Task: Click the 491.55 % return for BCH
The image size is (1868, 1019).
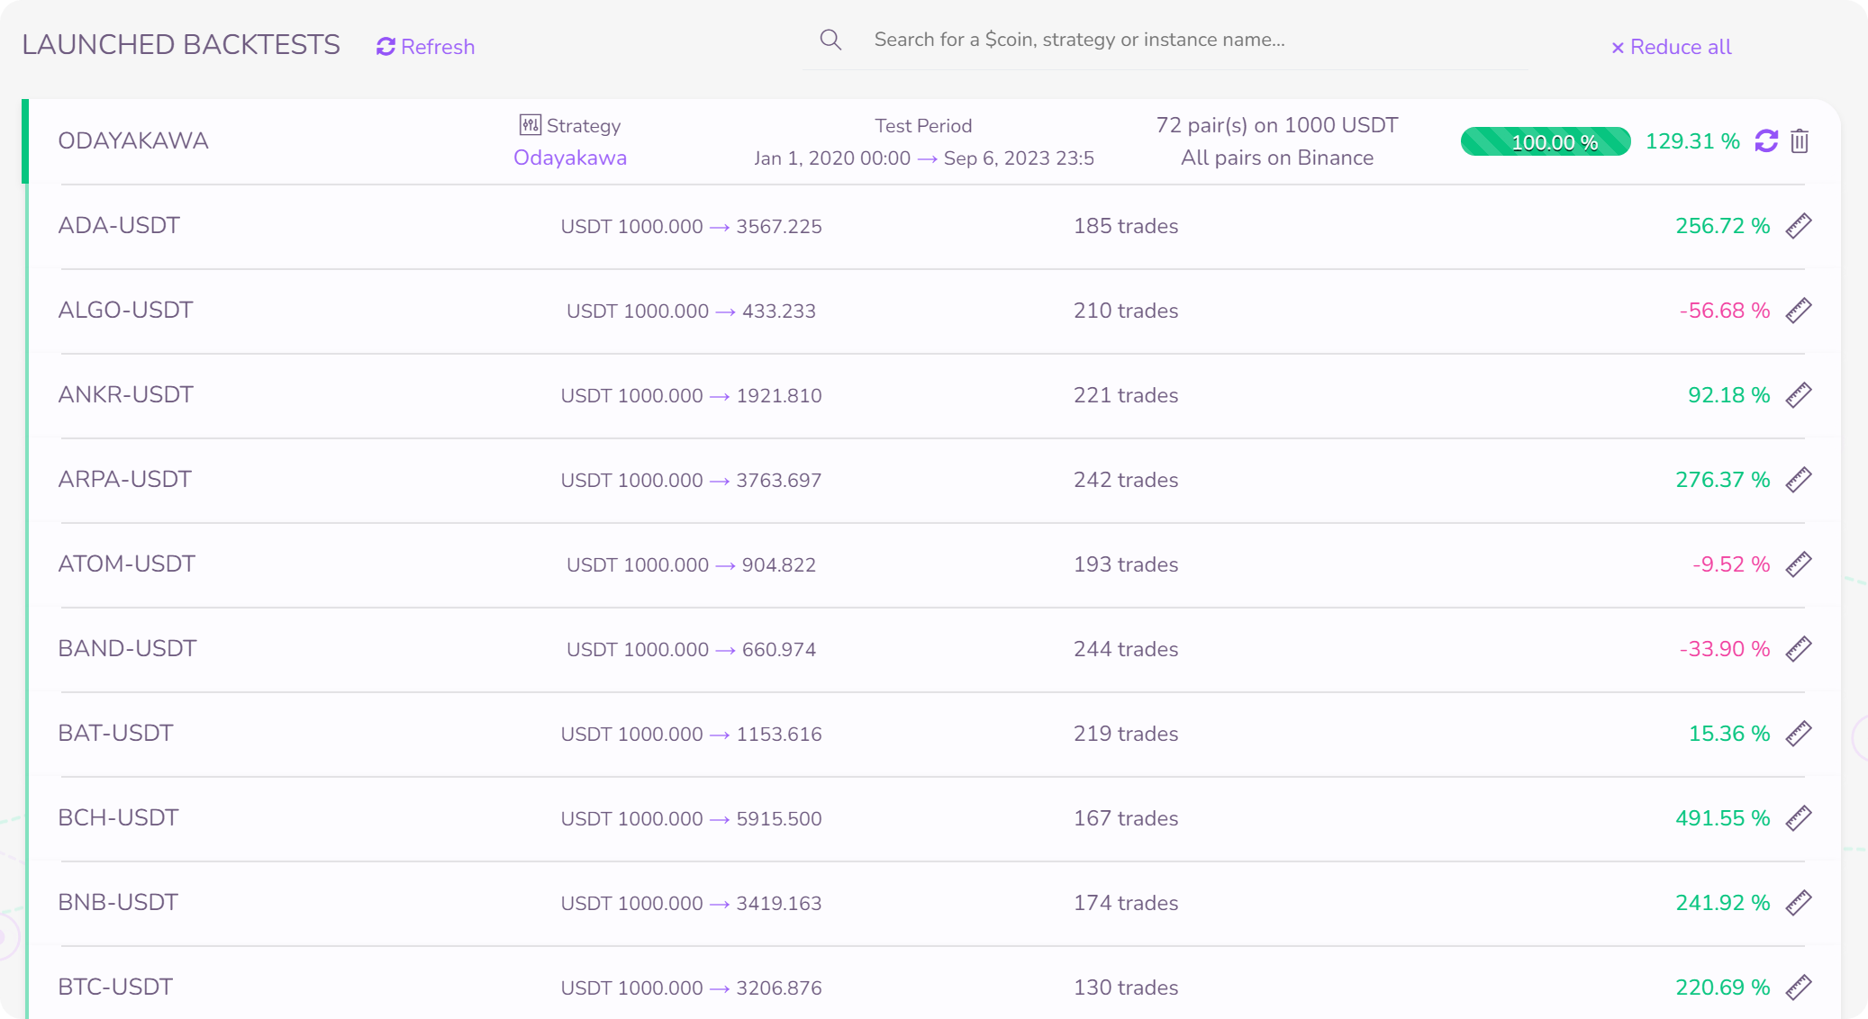Action: coord(1722,818)
